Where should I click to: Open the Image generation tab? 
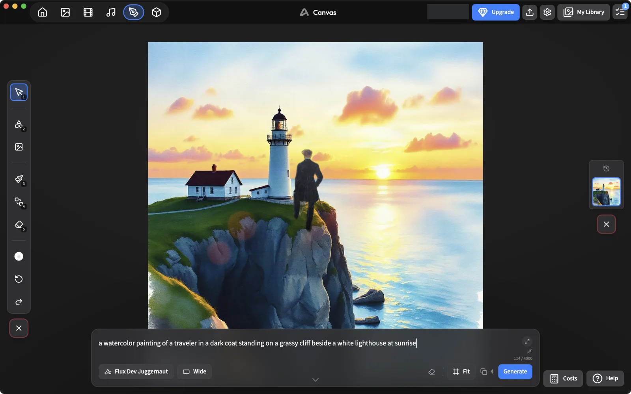point(65,12)
